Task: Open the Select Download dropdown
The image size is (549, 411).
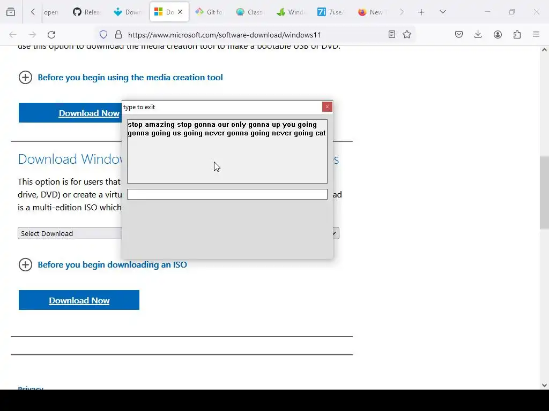Action: 70,233
